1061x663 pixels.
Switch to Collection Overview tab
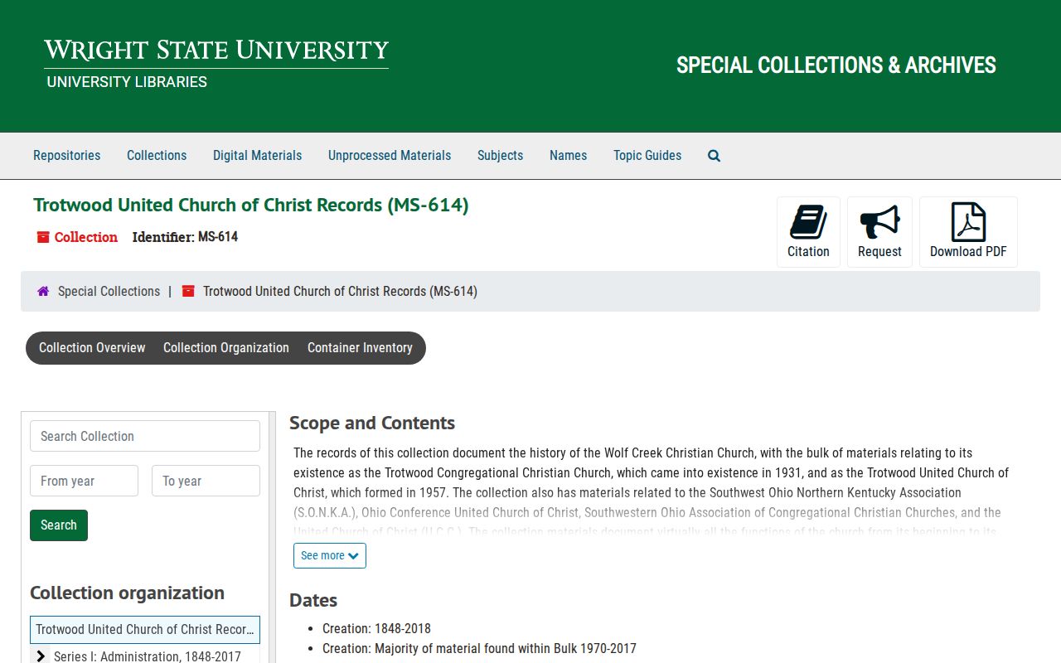pos(92,348)
